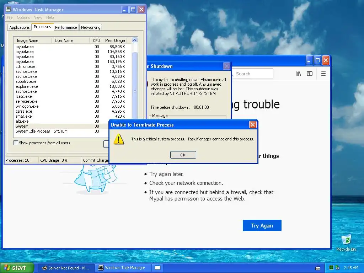364x273 pixels.
Task: Close the Windows Task Manager window
Action: point(141,10)
